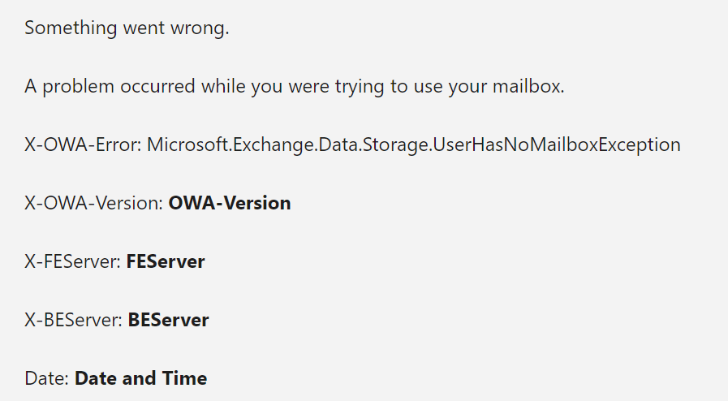
Task: Click the word "mailbox" in the description
Action: (532, 87)
